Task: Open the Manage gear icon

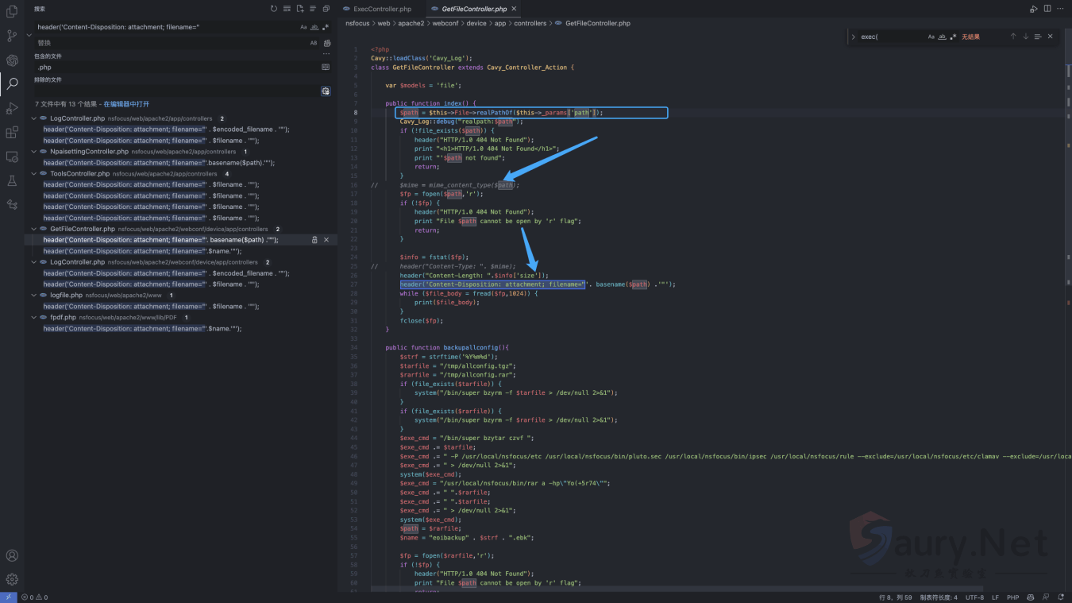Action: [x=12, y=579]
